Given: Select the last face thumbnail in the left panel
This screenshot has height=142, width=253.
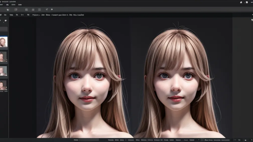Looking at the screenshot, I should point(4,85).
